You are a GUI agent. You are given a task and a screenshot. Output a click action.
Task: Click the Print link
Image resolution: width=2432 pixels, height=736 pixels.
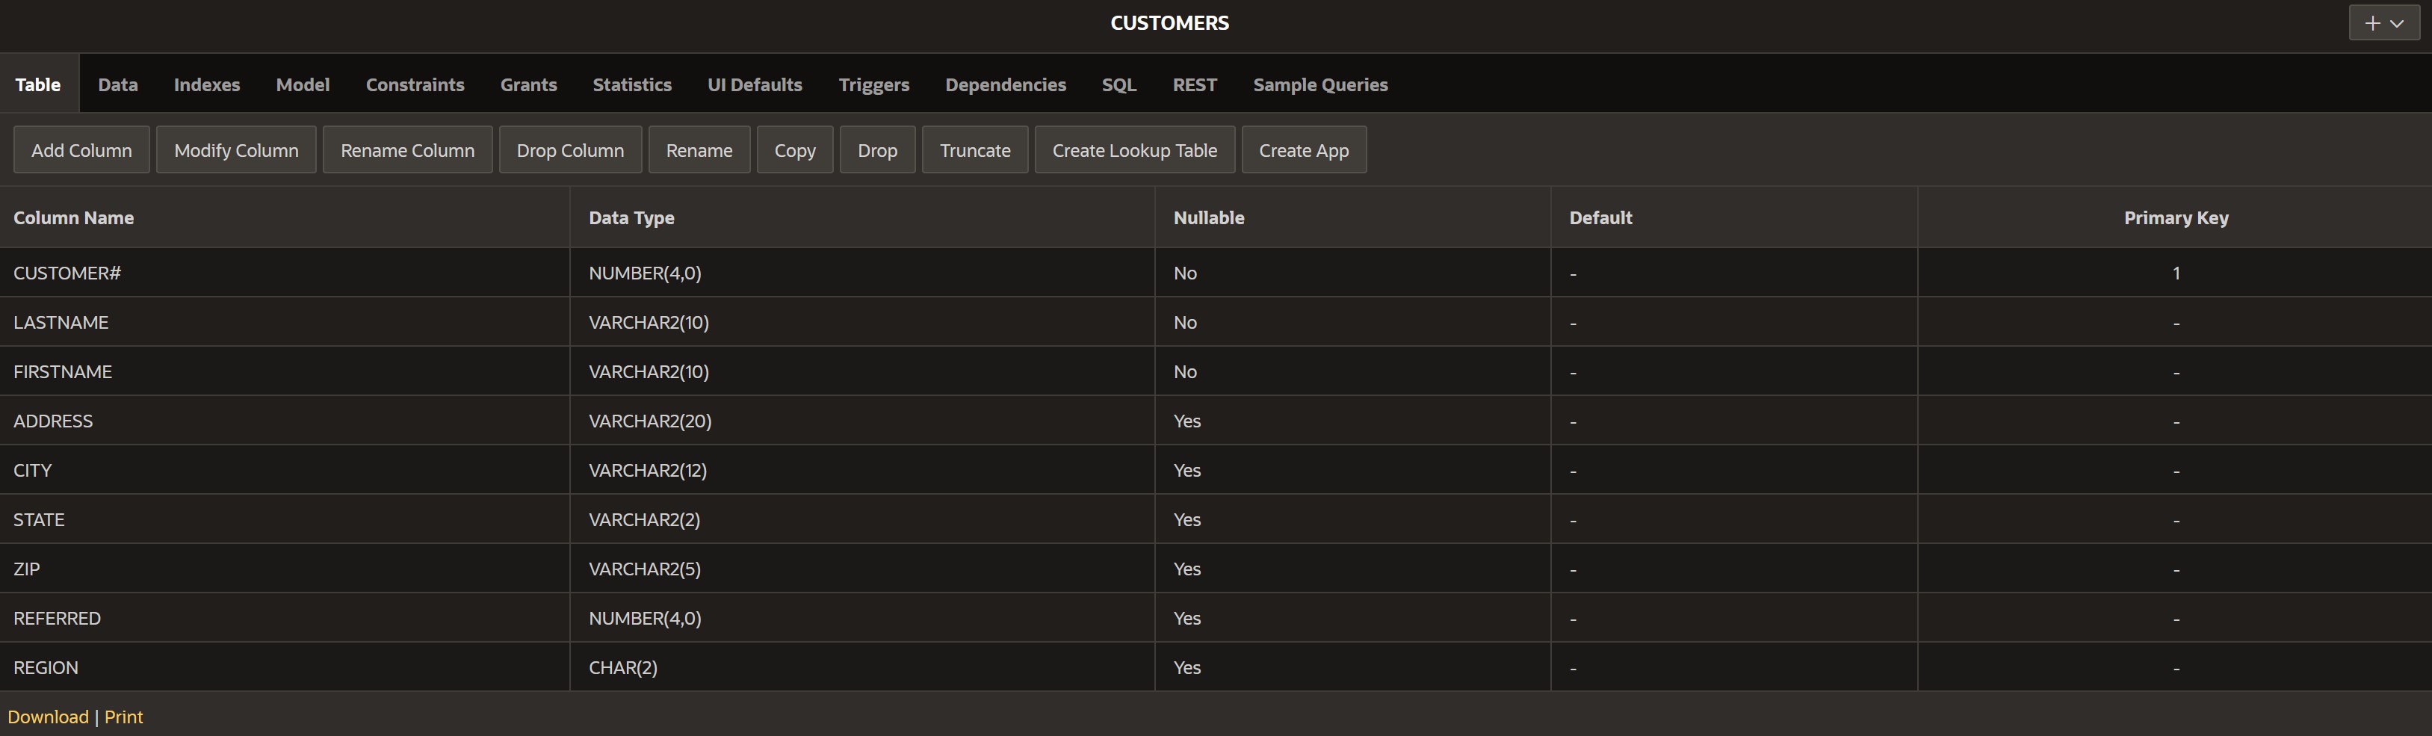124,716
